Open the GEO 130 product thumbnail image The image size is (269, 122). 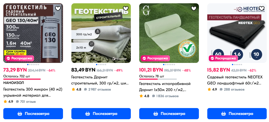33,33
